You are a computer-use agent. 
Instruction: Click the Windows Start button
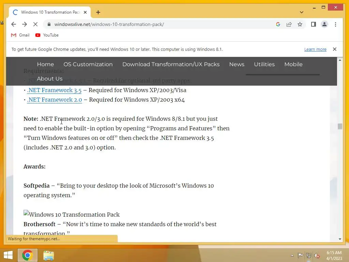click(x=8, y=255)
